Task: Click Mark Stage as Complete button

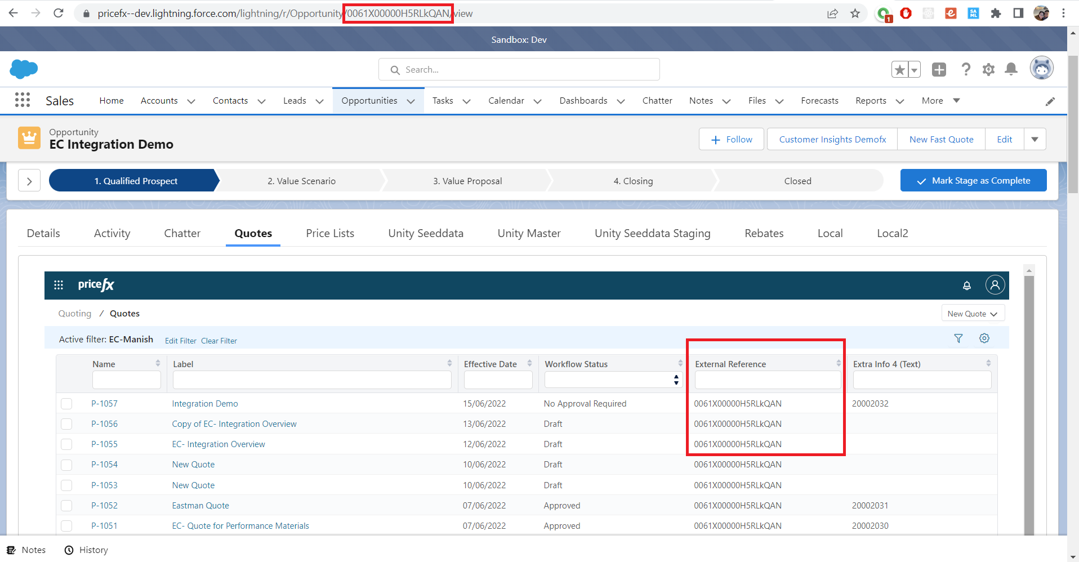Action: click(973, 181)
